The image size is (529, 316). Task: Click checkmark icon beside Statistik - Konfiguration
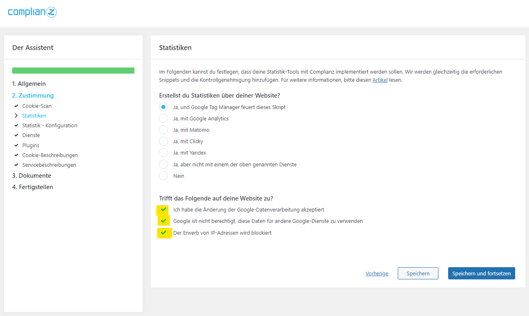click(x=16, y=125)
